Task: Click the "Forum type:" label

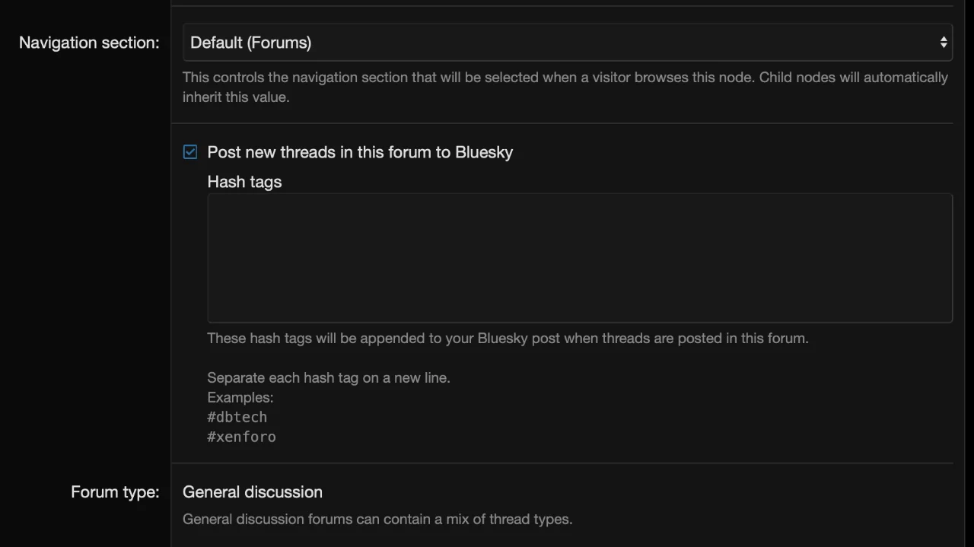Action: [x=115, y=492]
